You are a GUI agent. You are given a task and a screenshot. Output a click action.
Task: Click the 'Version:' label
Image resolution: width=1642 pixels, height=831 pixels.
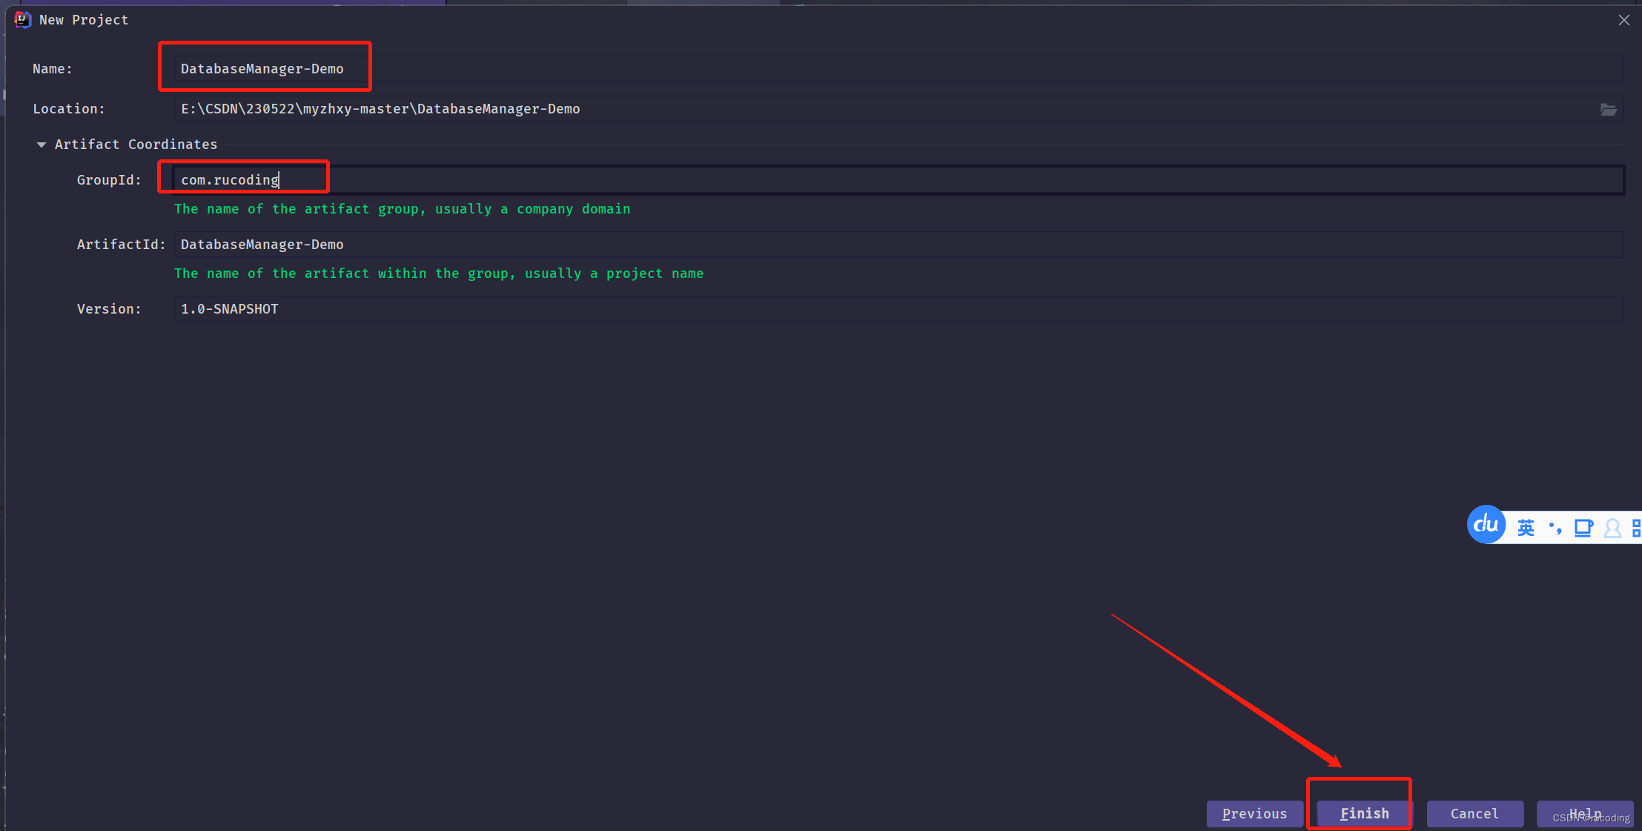click(109, 309)
